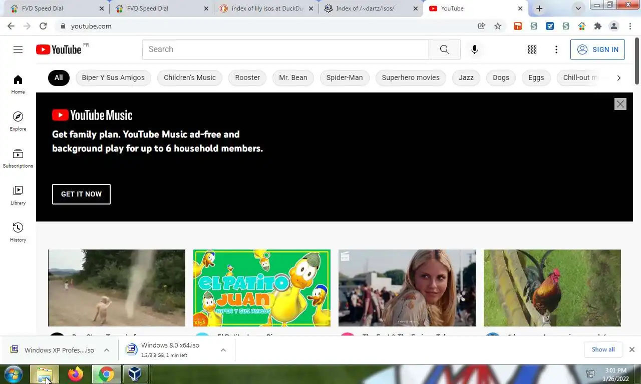Click GET IT NOW button
Screen dimensions: 641x384
[x=81, y=194]
